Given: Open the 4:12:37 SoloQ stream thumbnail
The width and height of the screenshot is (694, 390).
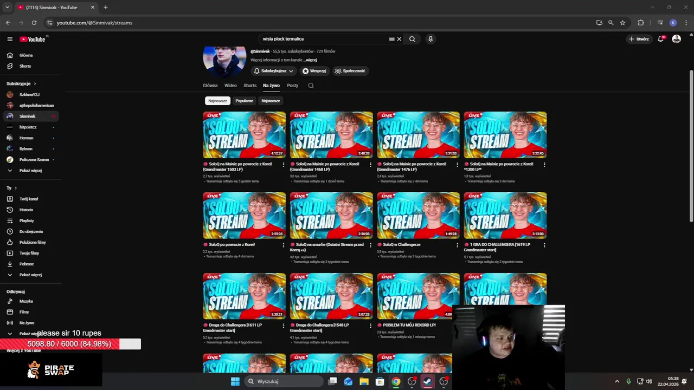Looking at the screenshot, I should [x=244, y=135].
